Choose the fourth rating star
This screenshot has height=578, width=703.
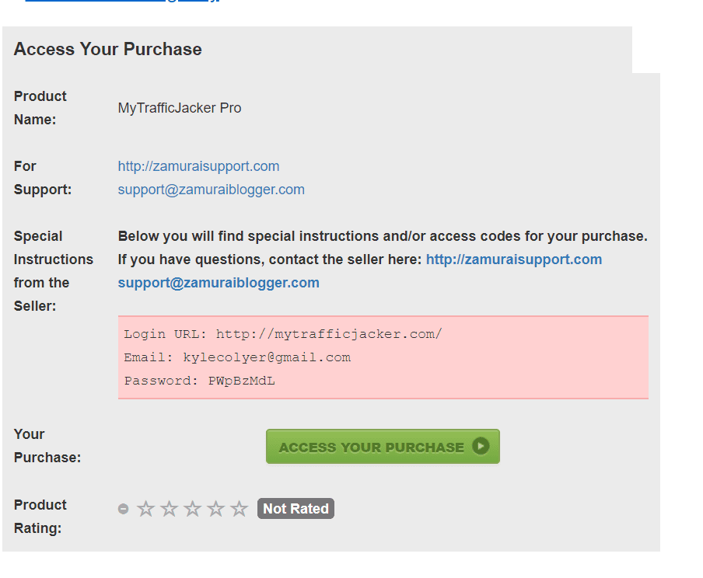(215, 509)
